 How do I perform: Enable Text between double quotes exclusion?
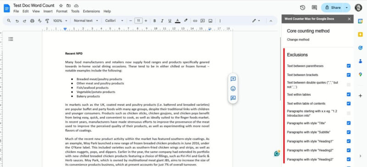tap(349, 85)
